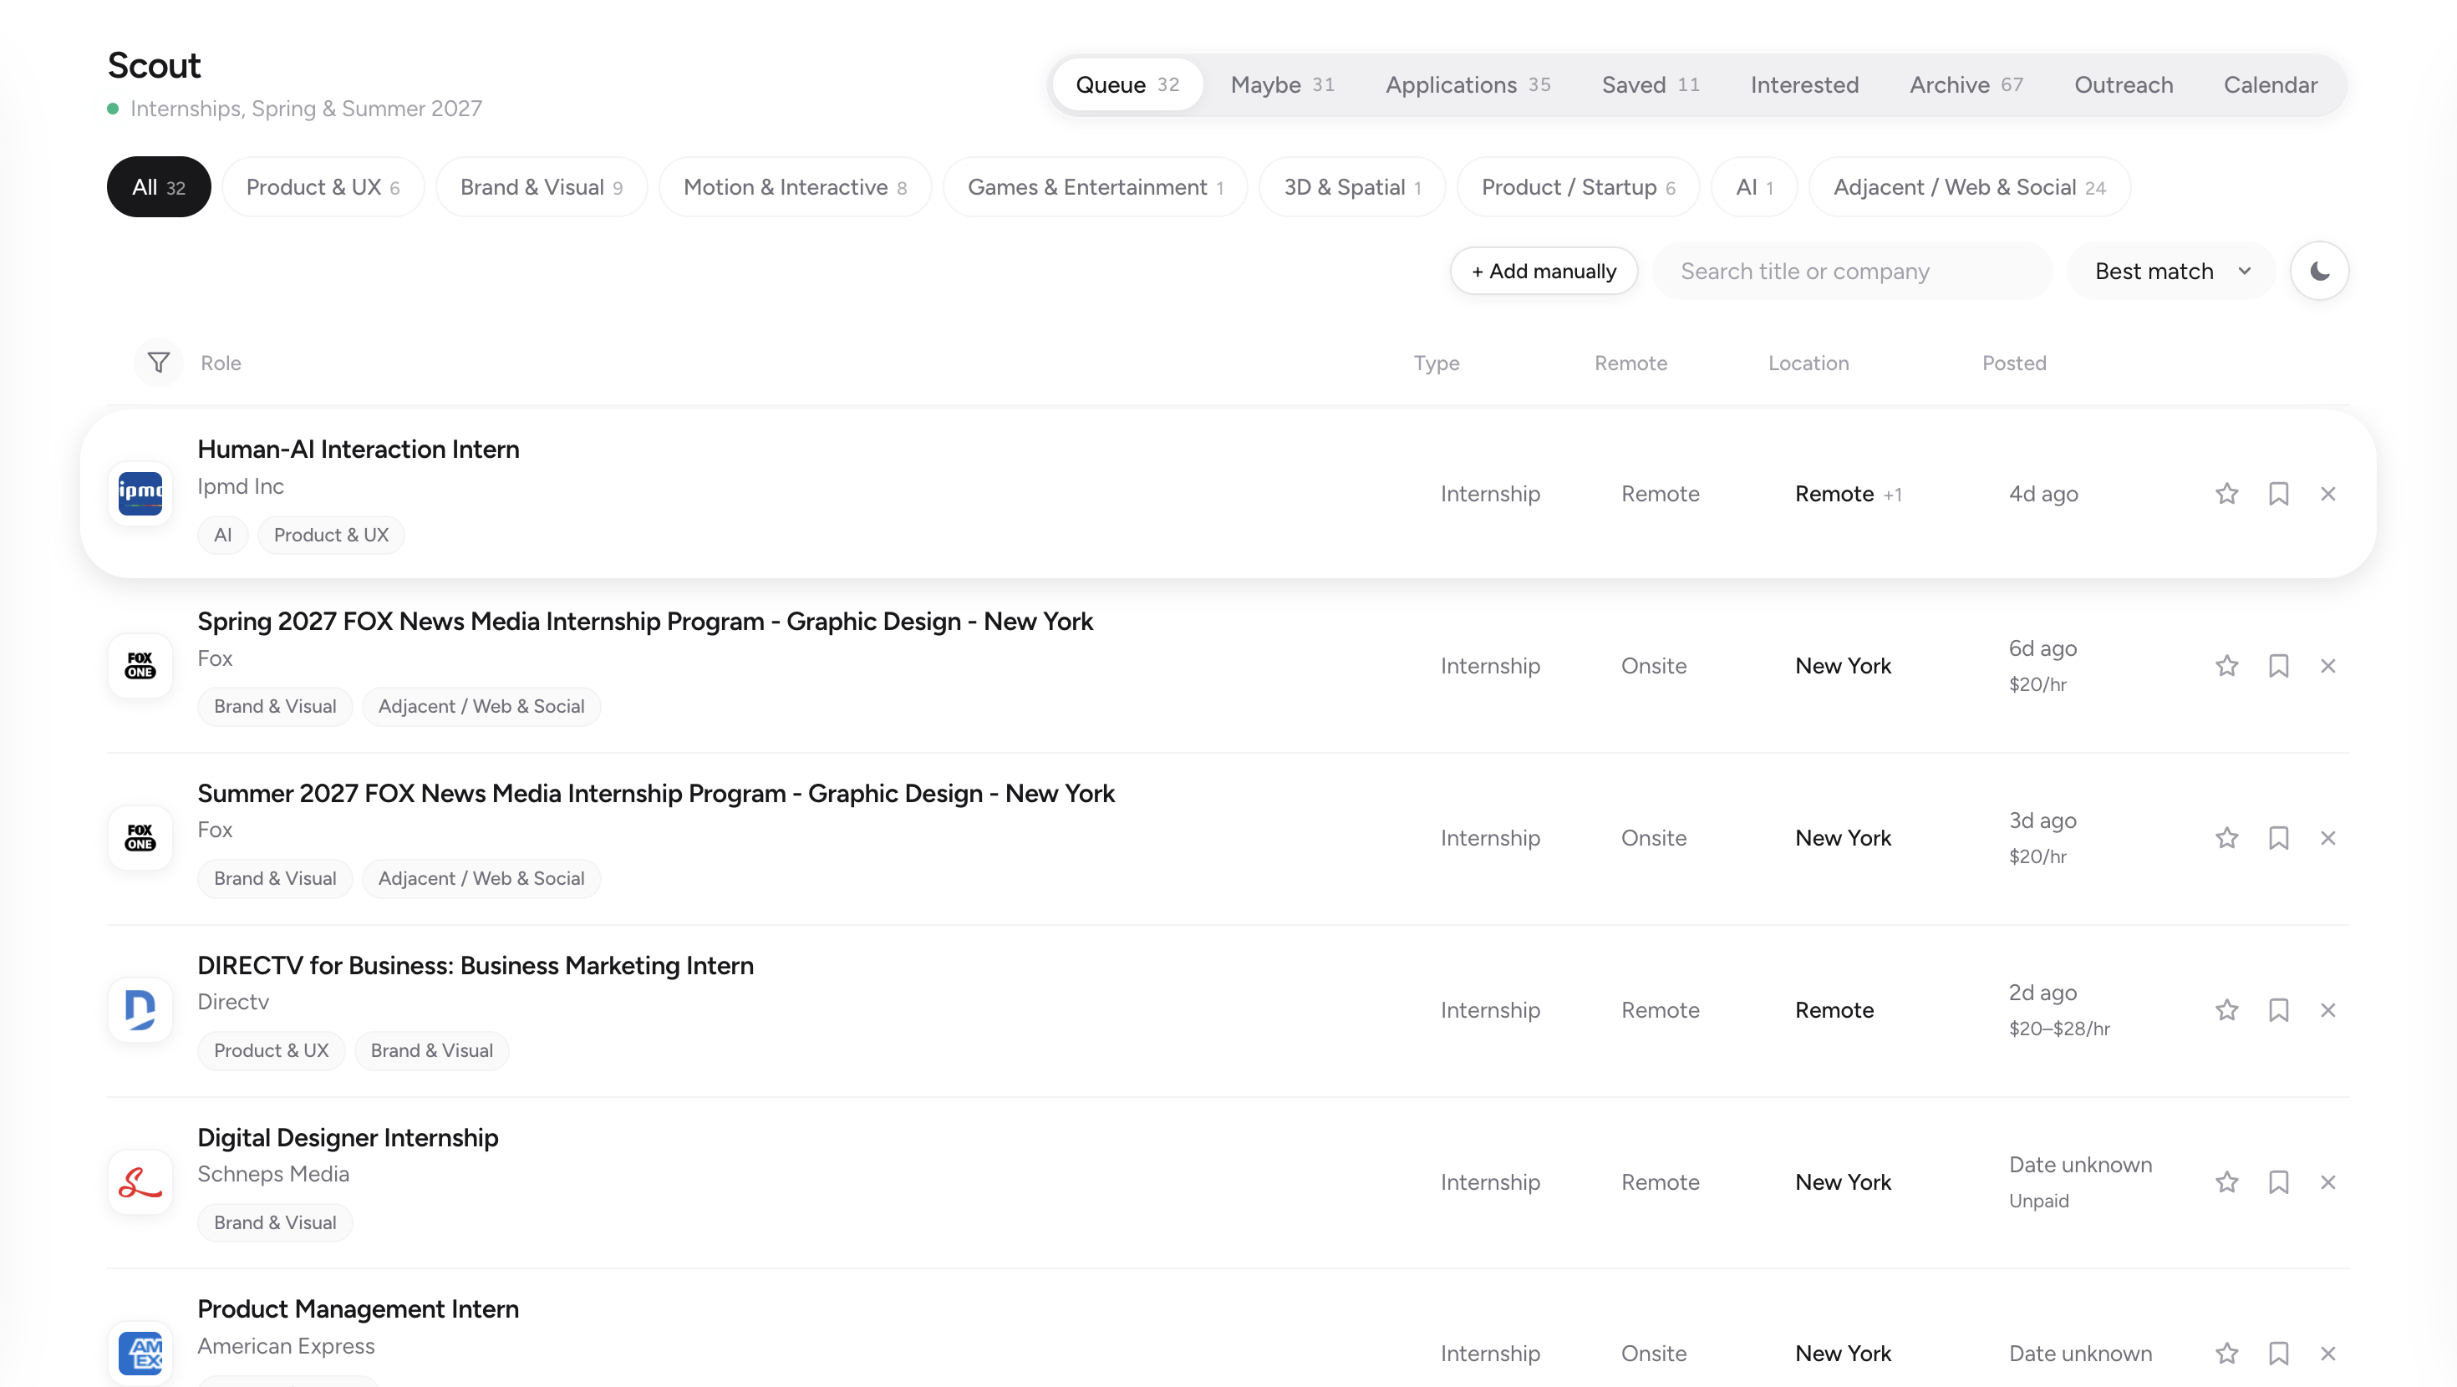The width and height of the screenshot is (2457, 1387).
Task: Star the Digital Designer Internship listing
Action: point(2226,1182)
